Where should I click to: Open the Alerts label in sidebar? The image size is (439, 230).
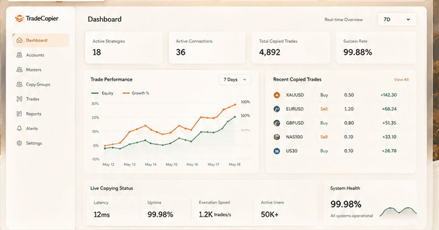(x=32, y=128)
